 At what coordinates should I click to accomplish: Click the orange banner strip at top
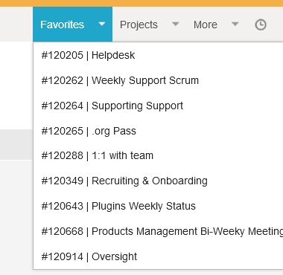(141, 3)
